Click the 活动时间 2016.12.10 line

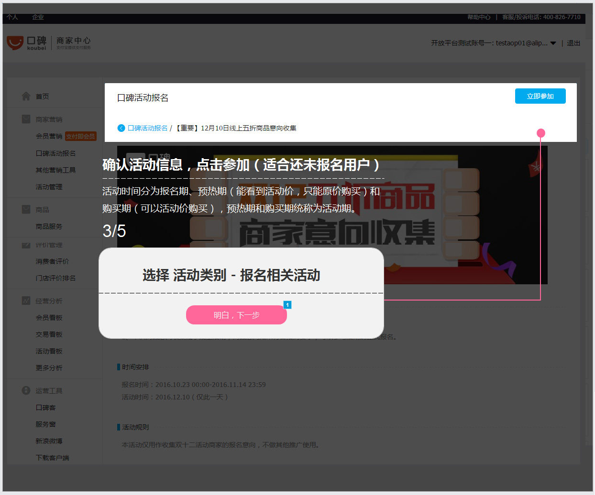pyautogui.click(x=175, y=397)
